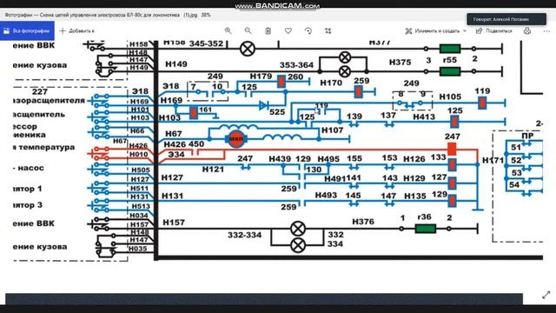Open the more options ellipsis menu

[546, 31]
